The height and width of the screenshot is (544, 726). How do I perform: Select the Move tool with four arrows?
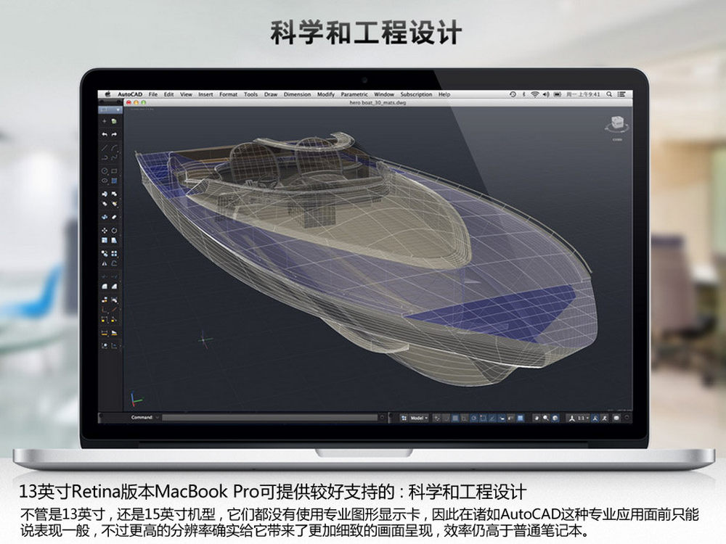pyautogui.click(x=105, y=231)
